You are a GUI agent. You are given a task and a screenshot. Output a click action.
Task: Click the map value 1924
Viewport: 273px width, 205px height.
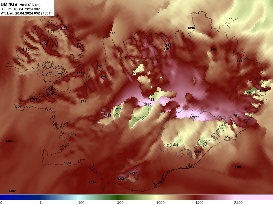(43, 44)
